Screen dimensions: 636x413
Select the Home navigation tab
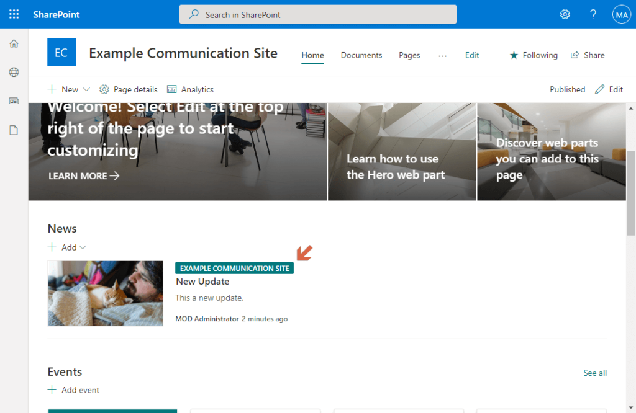(x=312, y=55)
